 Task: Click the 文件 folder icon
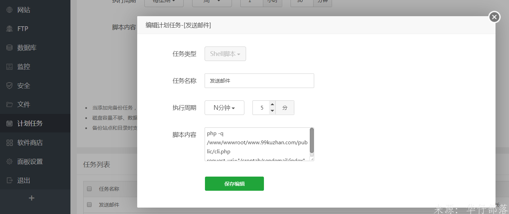[x=9, y=104]
